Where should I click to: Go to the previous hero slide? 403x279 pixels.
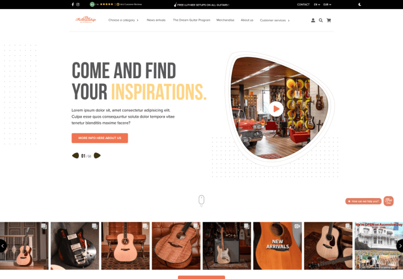[75, 155]
